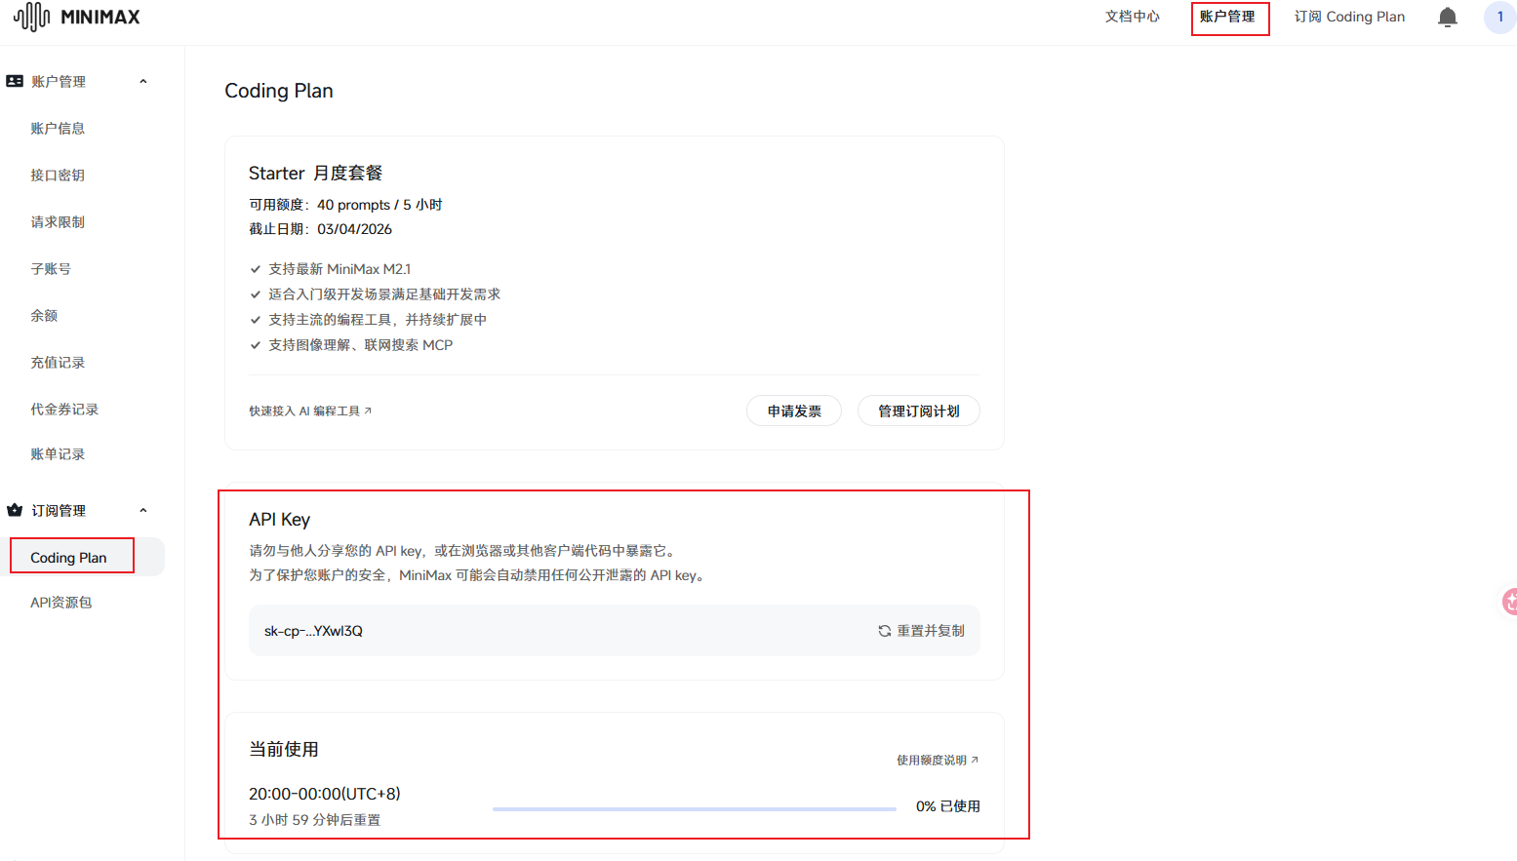The width and height of the screenshot is (1517, 861).
Task: Open 余额 in sidebar
Action: coord(44,315)
